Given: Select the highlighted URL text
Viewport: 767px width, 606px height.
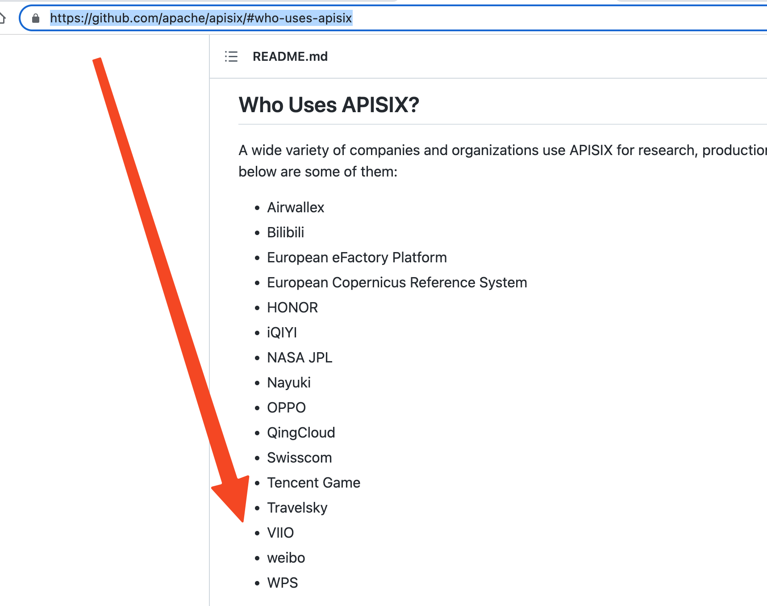Looking at the screenshot, I should [200, 19].
